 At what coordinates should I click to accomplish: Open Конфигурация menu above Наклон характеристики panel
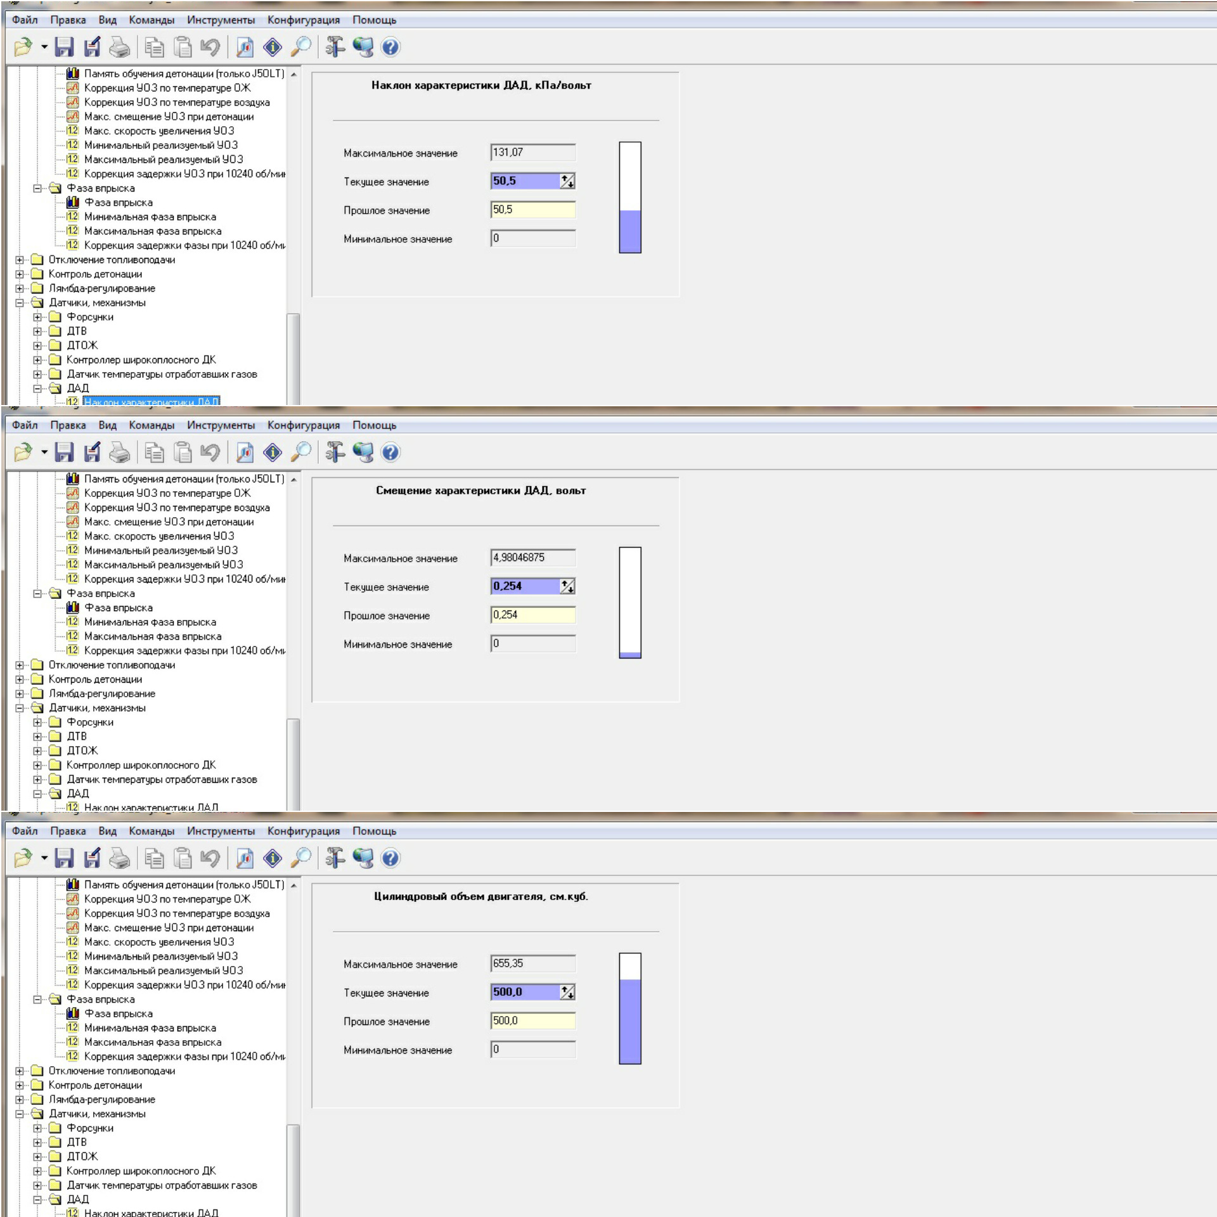[x=303, y=20]
